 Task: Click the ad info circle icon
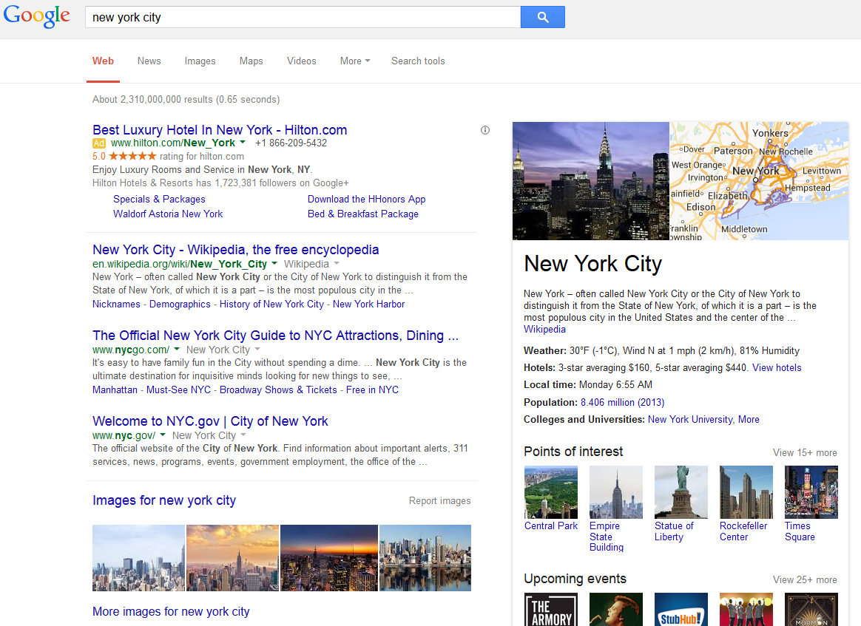(x=485, y=130)
